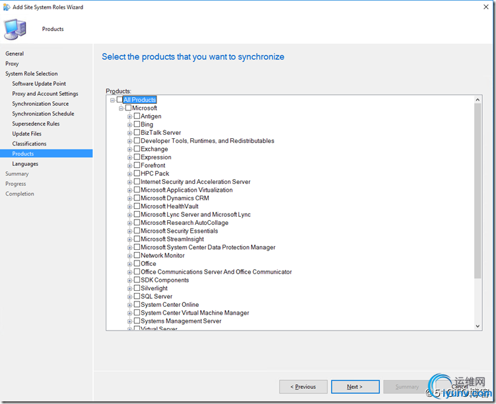Click the wizard computer icon in header
The width and height of the screenshot is (496, 404).
(x=15, y=29)
